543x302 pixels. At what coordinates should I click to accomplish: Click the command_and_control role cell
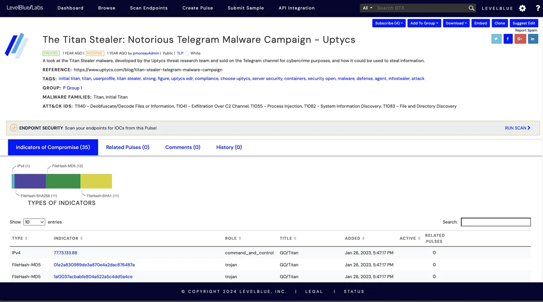point(249,253)
